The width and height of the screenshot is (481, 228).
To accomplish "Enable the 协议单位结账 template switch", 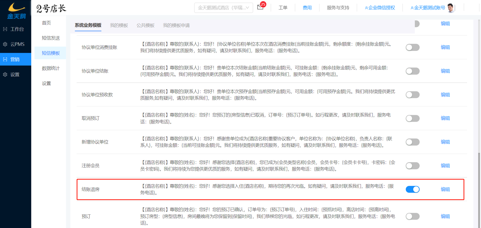I will click(413, 71).
